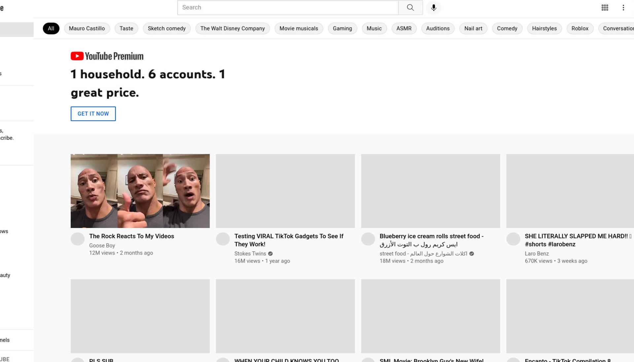Image resolution: width=634 pixels, height=362 pixels.
Task: Click the GET IT NOW button
Action: click(93, 114)
